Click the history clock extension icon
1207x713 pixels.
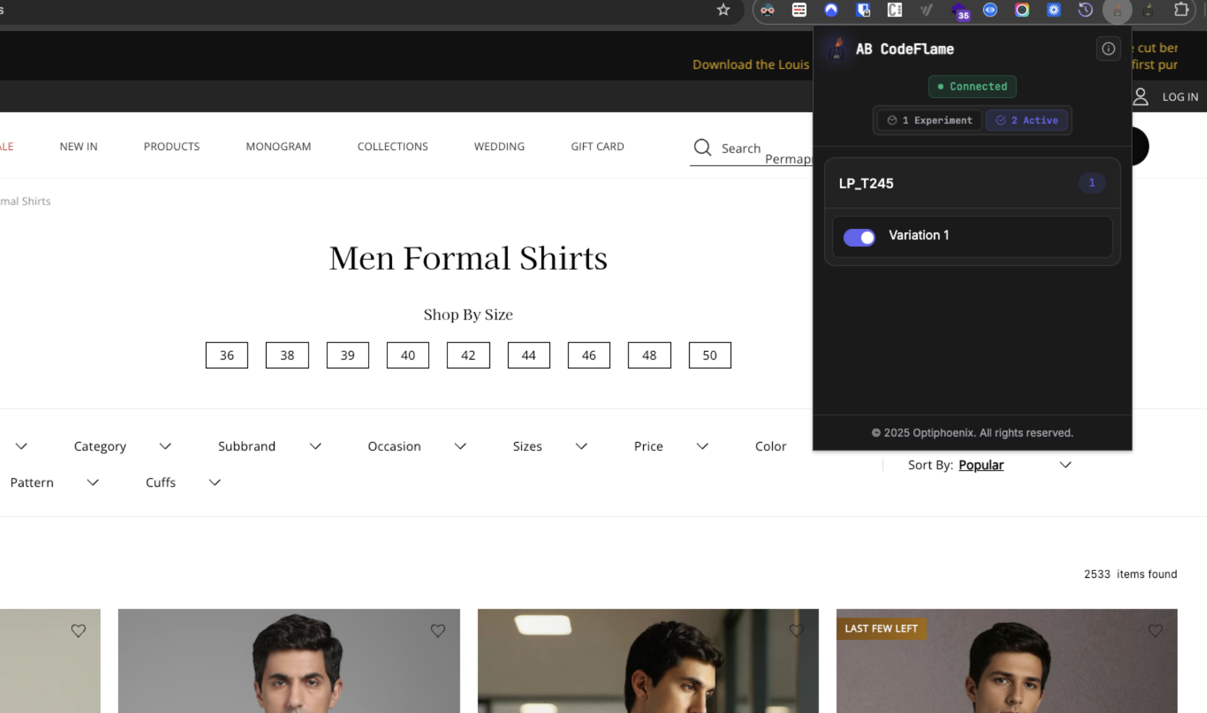point(1085,10)
